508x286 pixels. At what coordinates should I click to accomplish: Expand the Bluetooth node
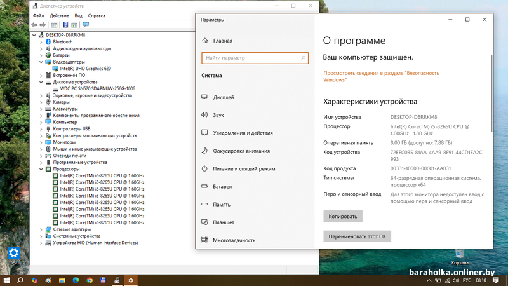tap(41, 42)
